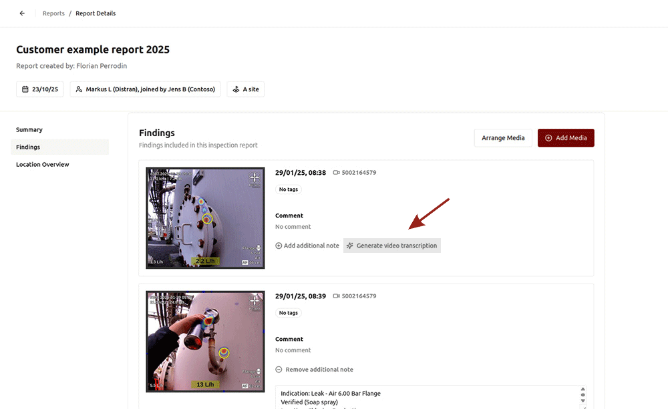Click the person icon beside Markus L

coord(79,89)
